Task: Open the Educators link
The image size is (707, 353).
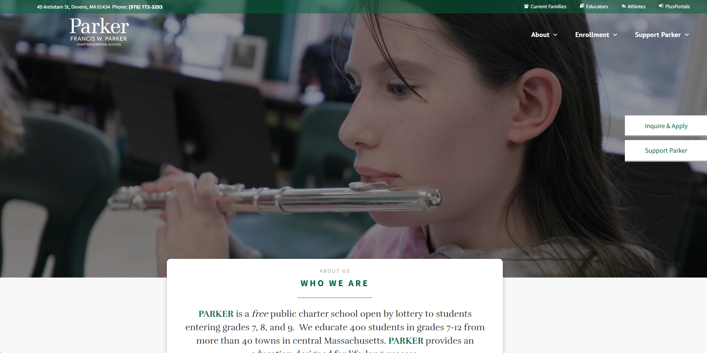Action: coord(597,6)
